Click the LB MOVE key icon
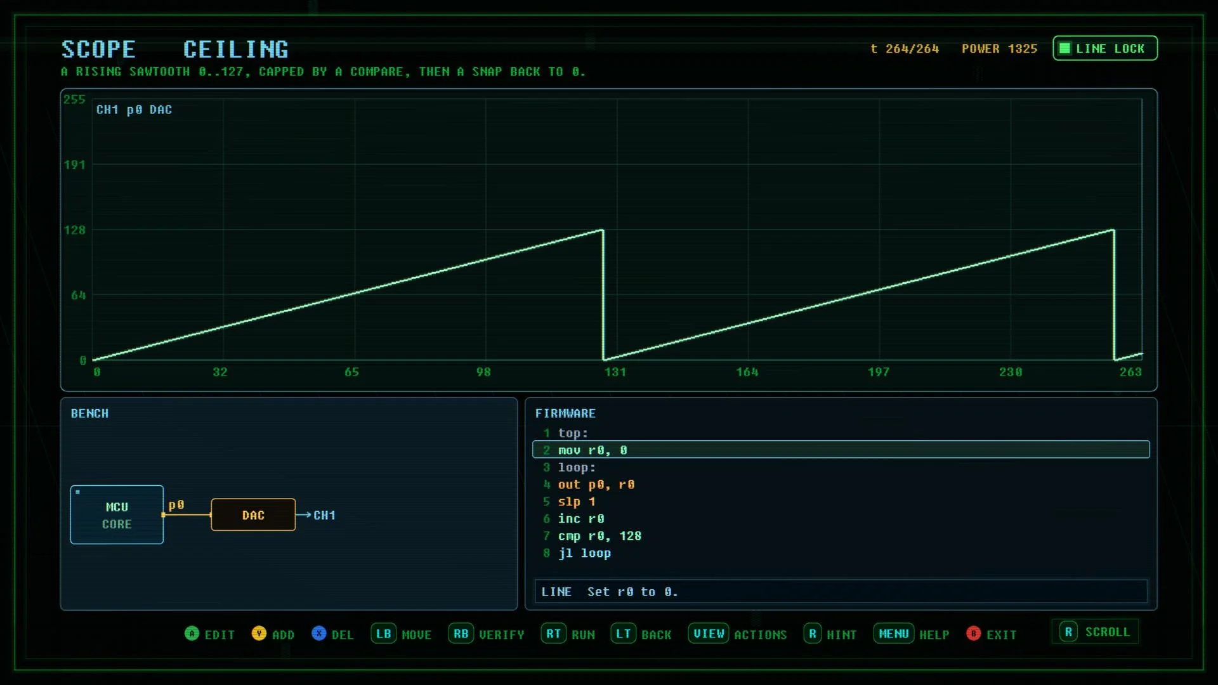1218x685 pixels. 384,634
